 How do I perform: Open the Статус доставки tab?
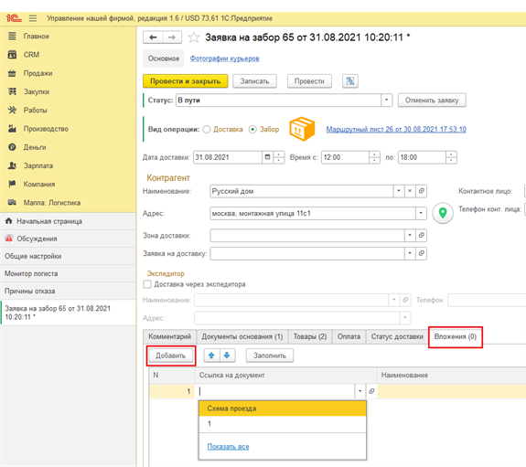pos(397,336)
